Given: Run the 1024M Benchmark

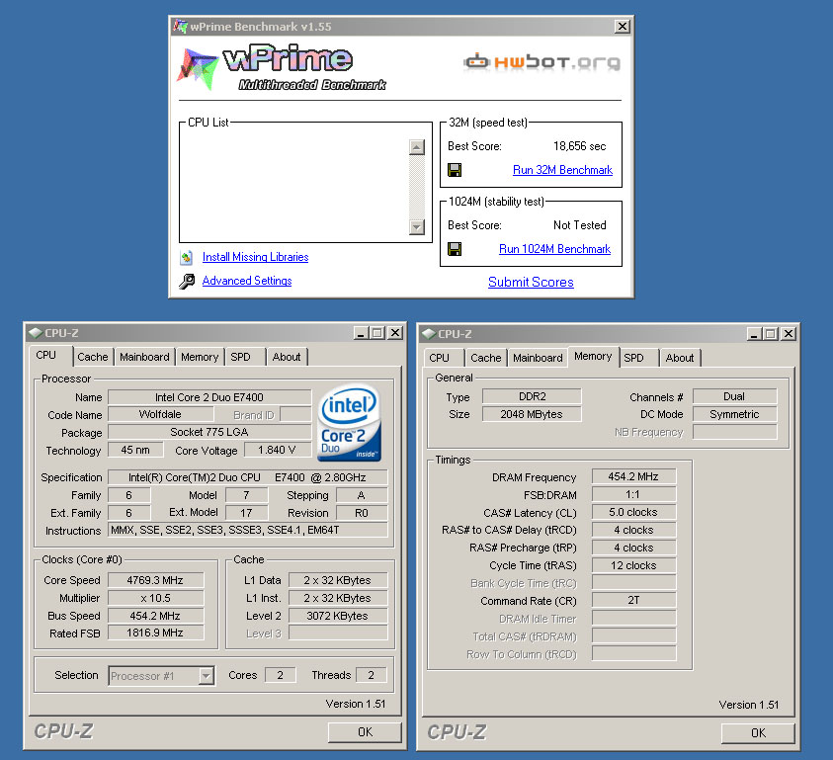Looking at the screenshot, I should click(x=554, y=249).
